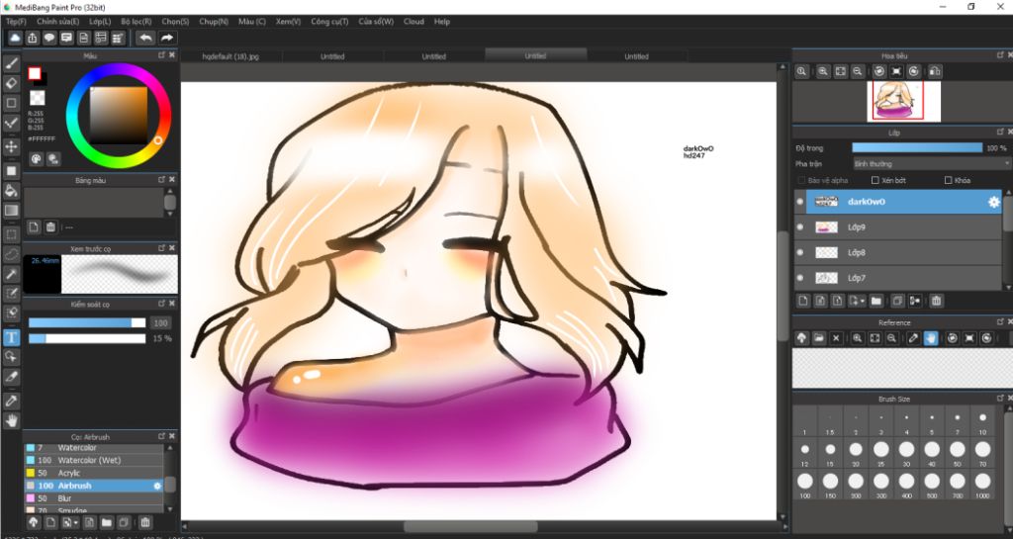
Task: Open the Pha trộn blend mode dropdown
Action: click(932, 164)
